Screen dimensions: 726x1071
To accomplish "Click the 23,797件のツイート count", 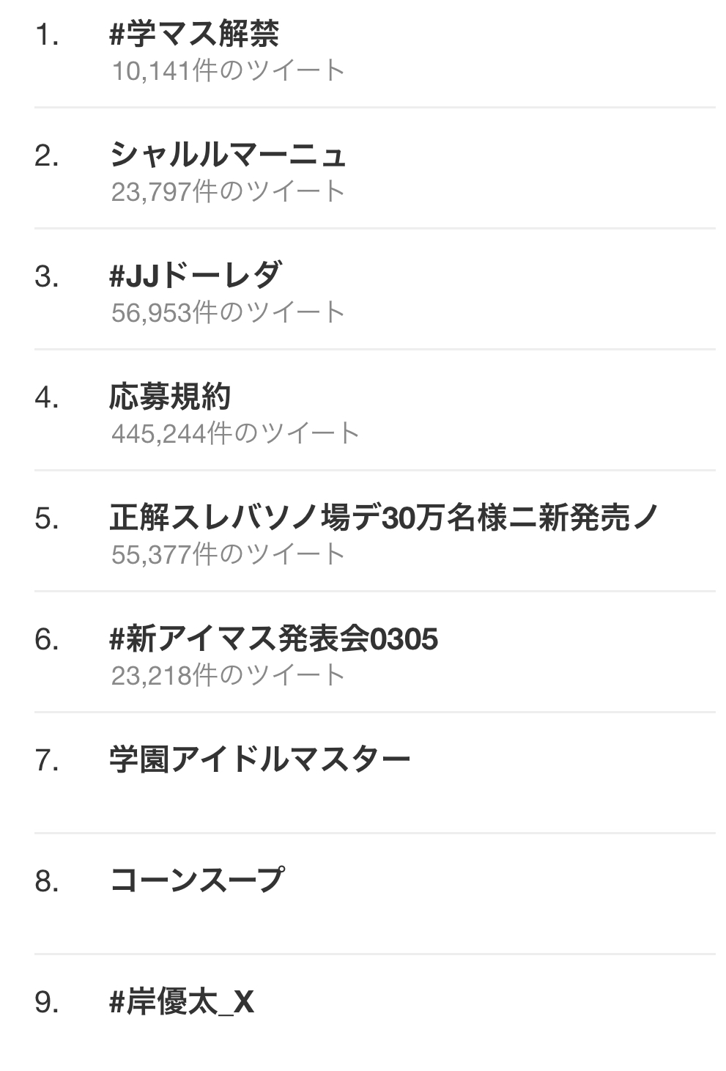I will tap(228, 192).
